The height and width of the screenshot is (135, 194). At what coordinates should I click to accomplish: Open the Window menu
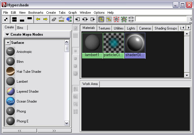pyautogui.click(x=85, y=13)
